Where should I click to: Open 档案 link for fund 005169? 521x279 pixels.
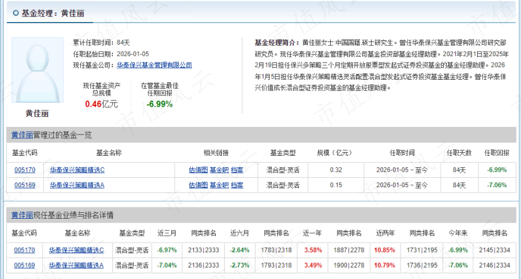pyautogui.click(x=237, y=185)
